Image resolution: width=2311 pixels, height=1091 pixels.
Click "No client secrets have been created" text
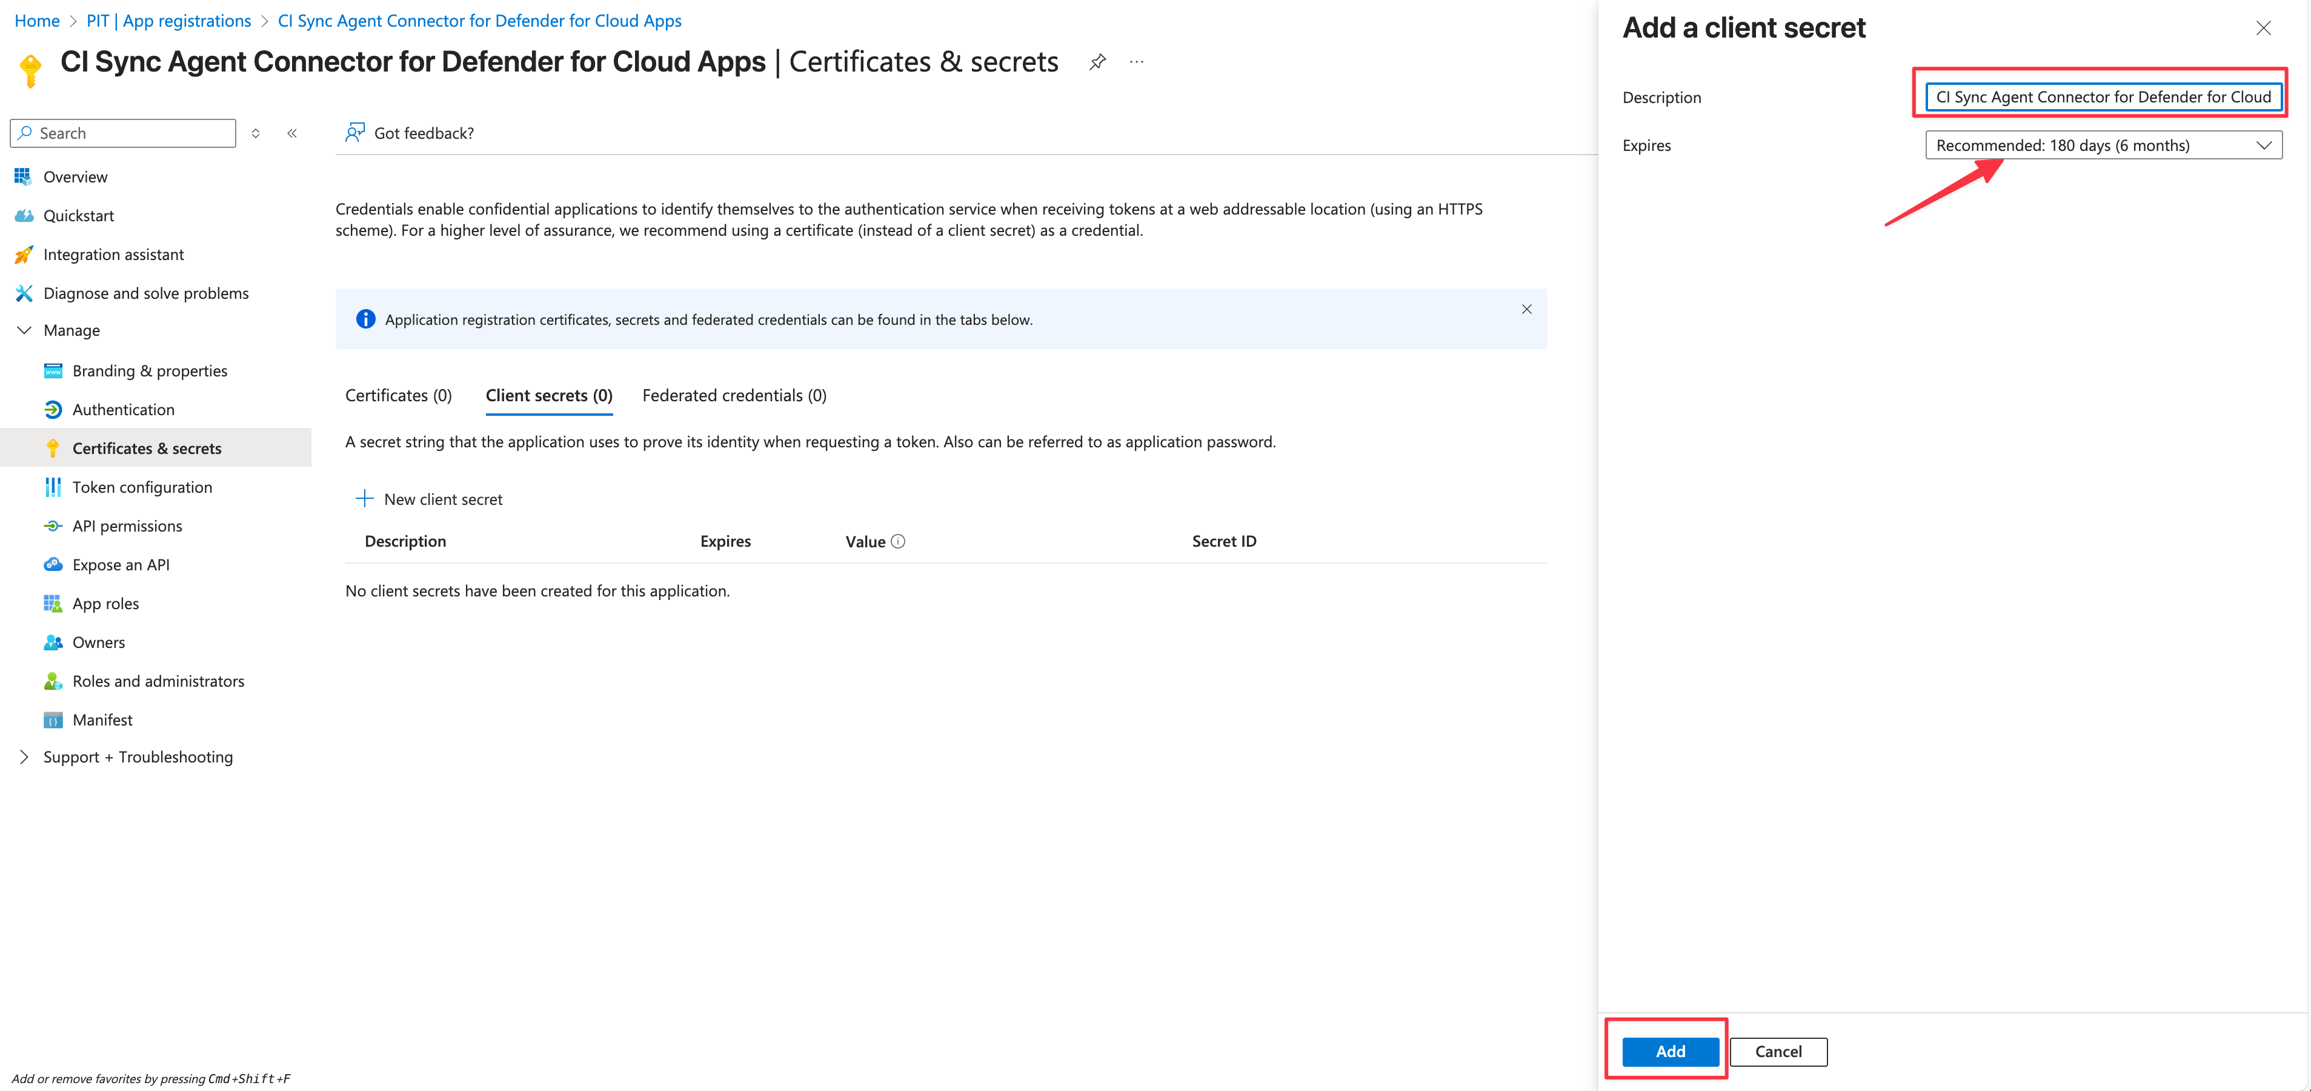tap(538, 591)
